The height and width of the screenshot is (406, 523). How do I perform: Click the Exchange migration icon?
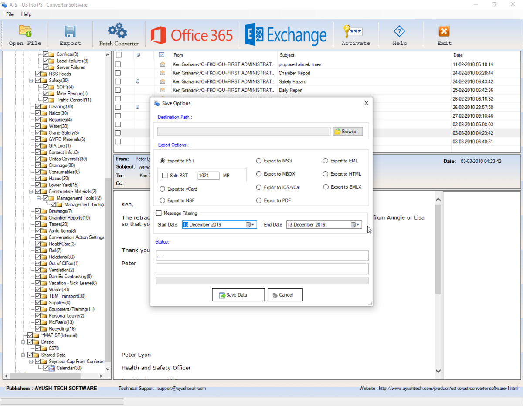pyautogui.click(x=285, y=34)
